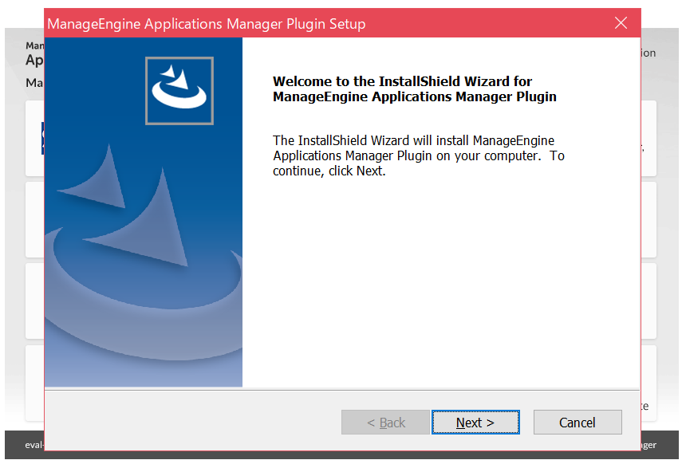Close the Plugin Setup dialog window

(x=621, y=23)
